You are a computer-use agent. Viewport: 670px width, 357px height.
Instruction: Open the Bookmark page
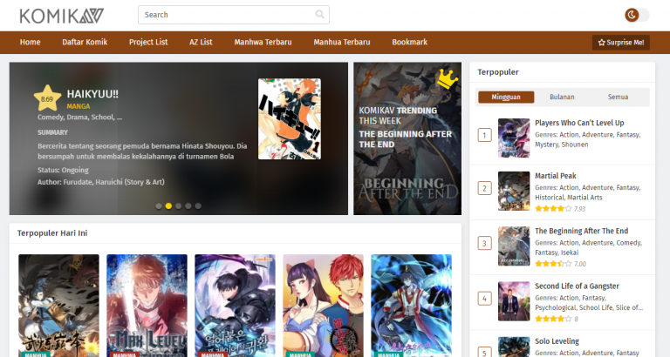pos(409,42)
